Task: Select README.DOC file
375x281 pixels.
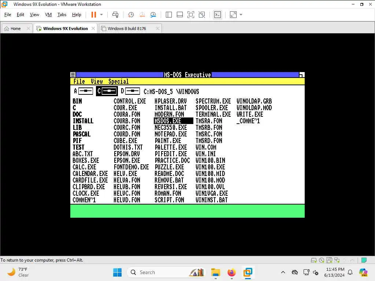Action: coord(169,174)
